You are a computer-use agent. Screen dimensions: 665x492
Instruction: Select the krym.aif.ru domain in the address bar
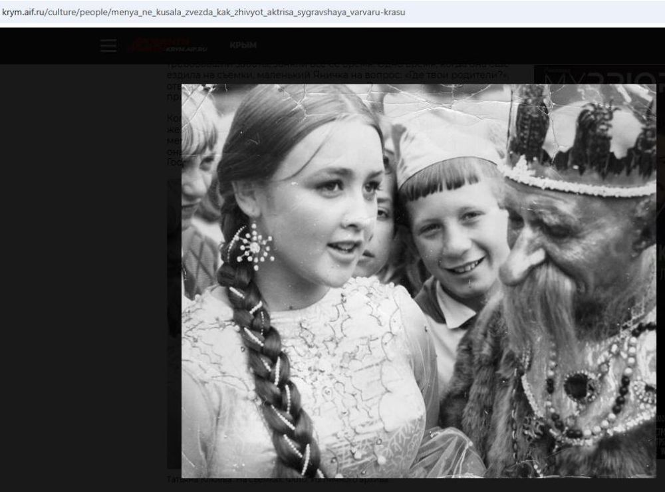[23, 12]
